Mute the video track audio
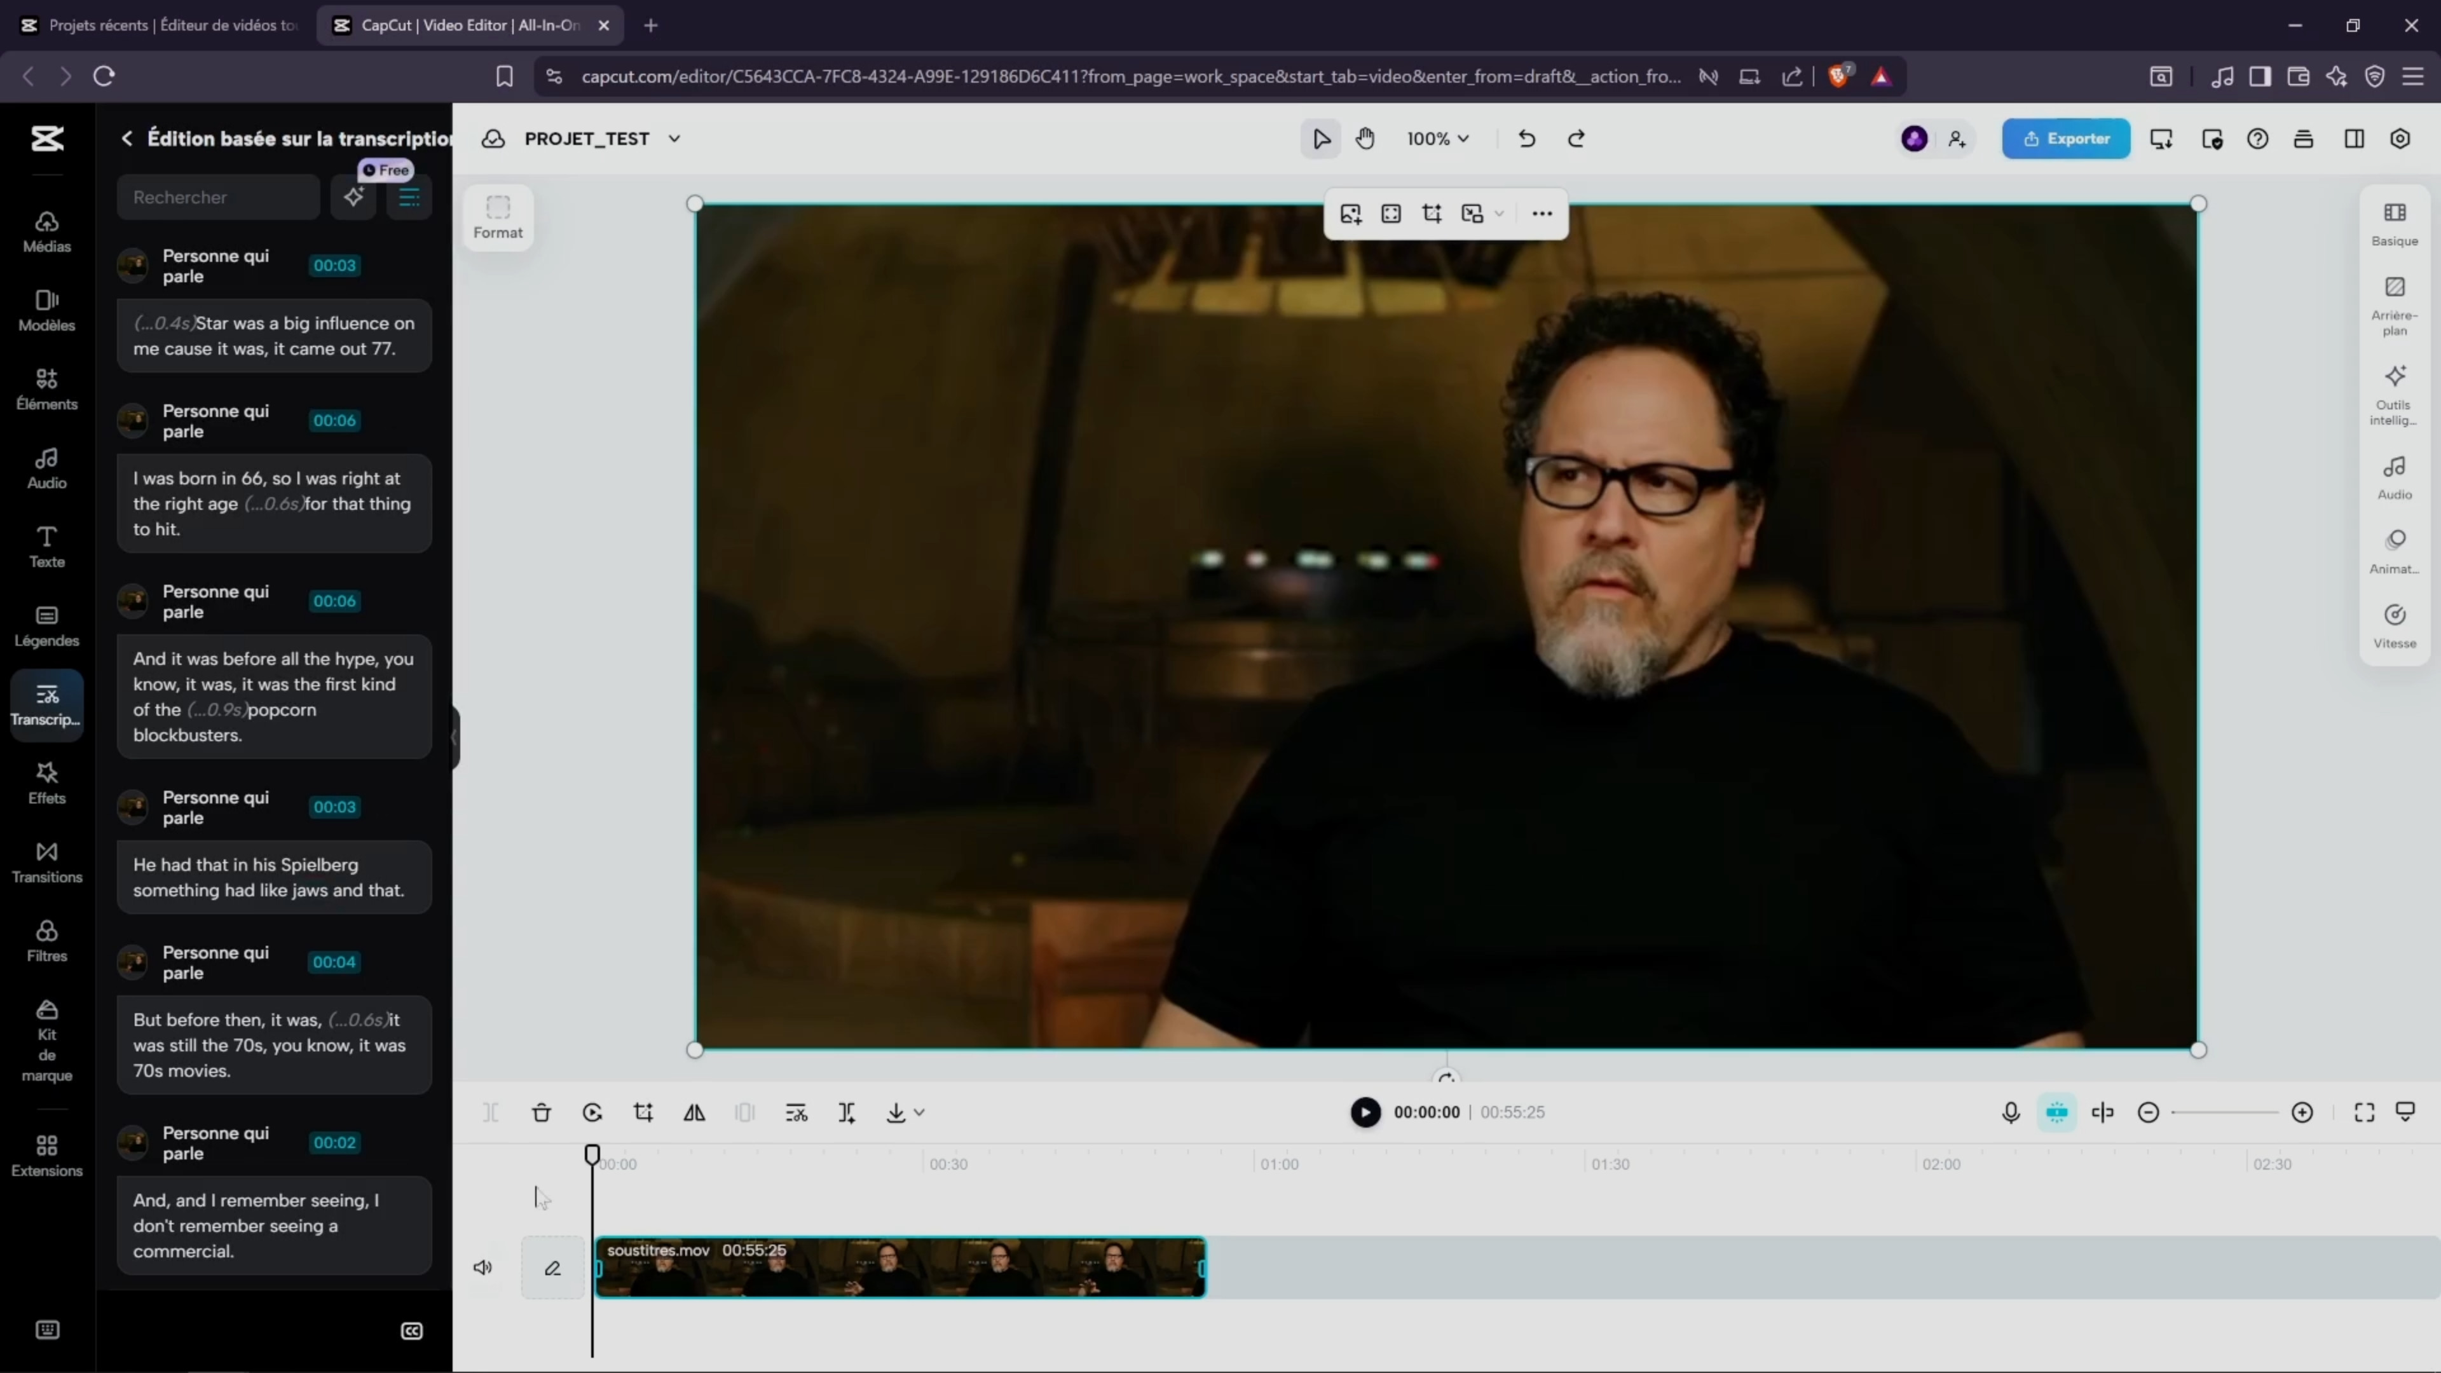 (x=482, y=1268)
